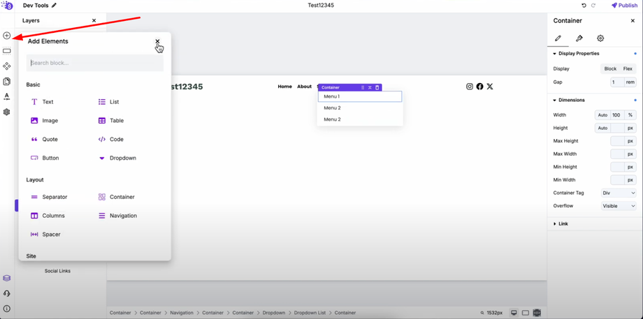Image resolution: width=643 pixels, height=319 pixels.
Task: Open the Max Height px unit selector
Action: (x=630, y=141)
